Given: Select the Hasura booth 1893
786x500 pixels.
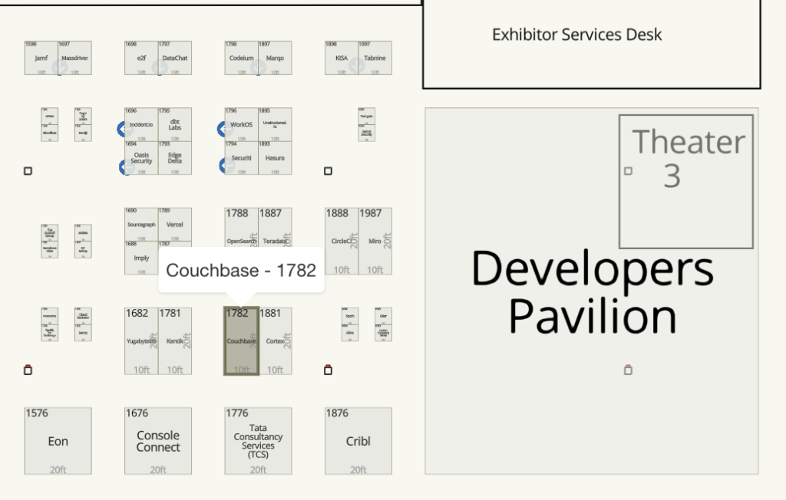Looking at the screenshot, I should point(276,158).
